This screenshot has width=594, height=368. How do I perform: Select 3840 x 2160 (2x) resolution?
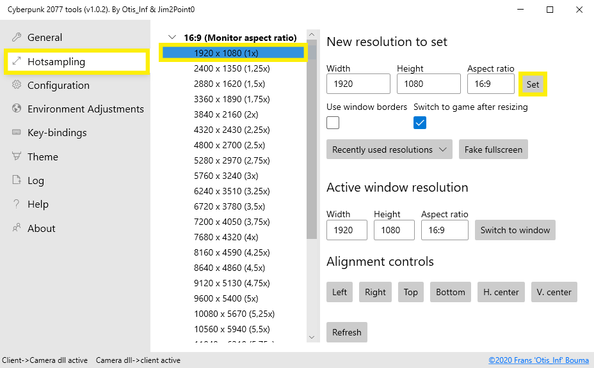225,114
